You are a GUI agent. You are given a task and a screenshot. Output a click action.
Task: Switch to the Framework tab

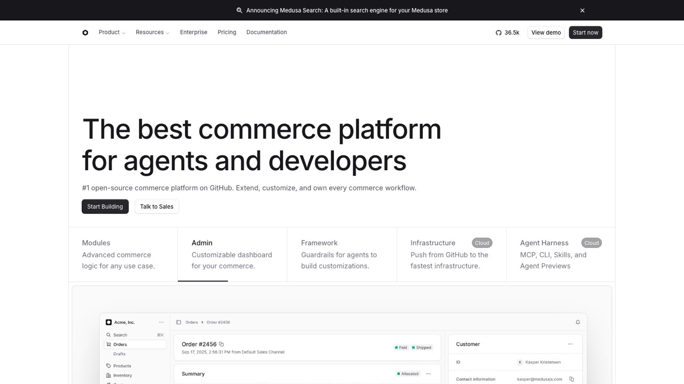tap(342, 254)
